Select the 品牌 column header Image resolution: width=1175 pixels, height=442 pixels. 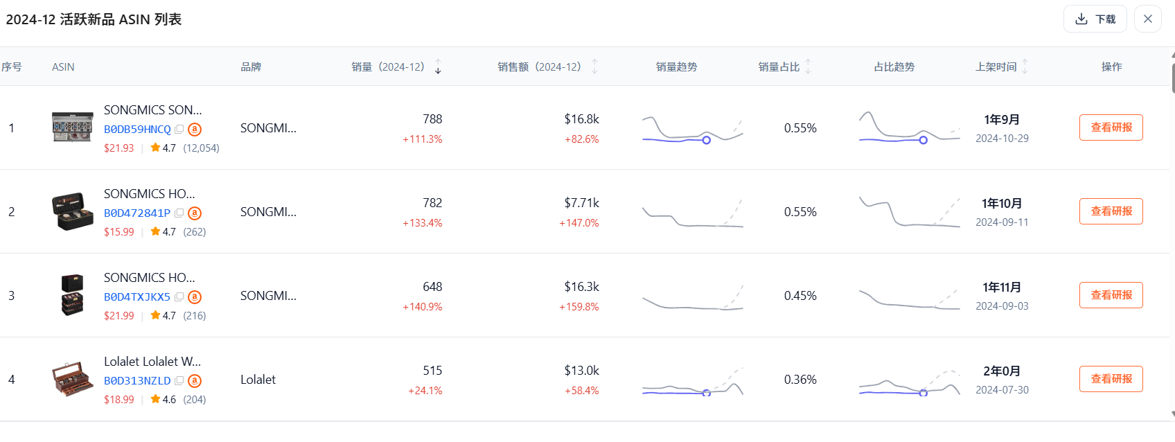(251, 67)
